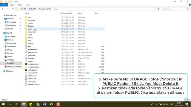Open the recent locations dropdown arrow
This screenshot has height=107, width=191.
click(10, 9)
